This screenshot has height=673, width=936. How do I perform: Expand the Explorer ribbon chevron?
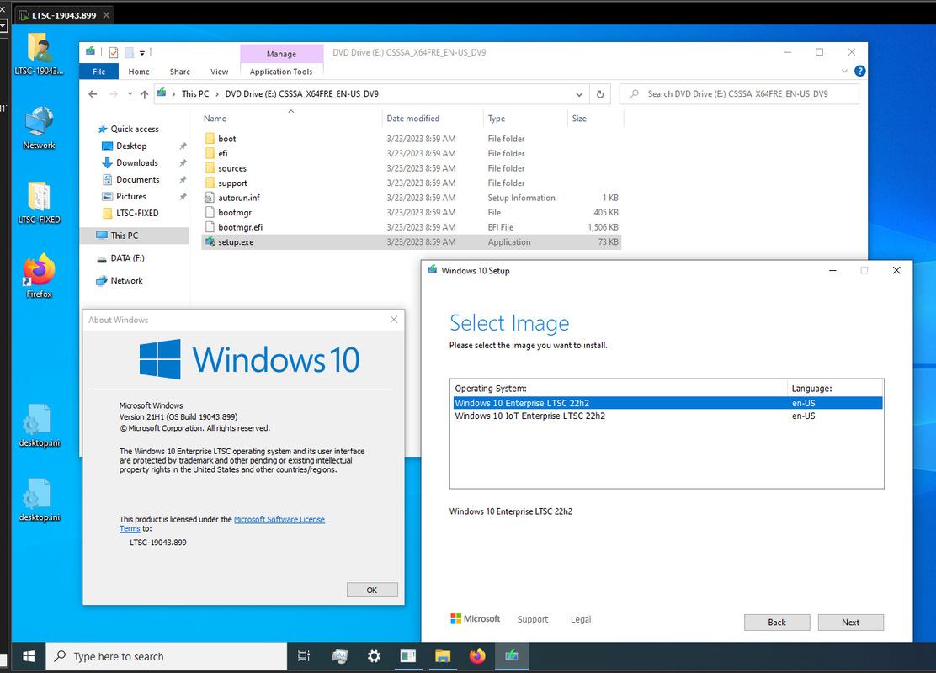click(844, 71)
